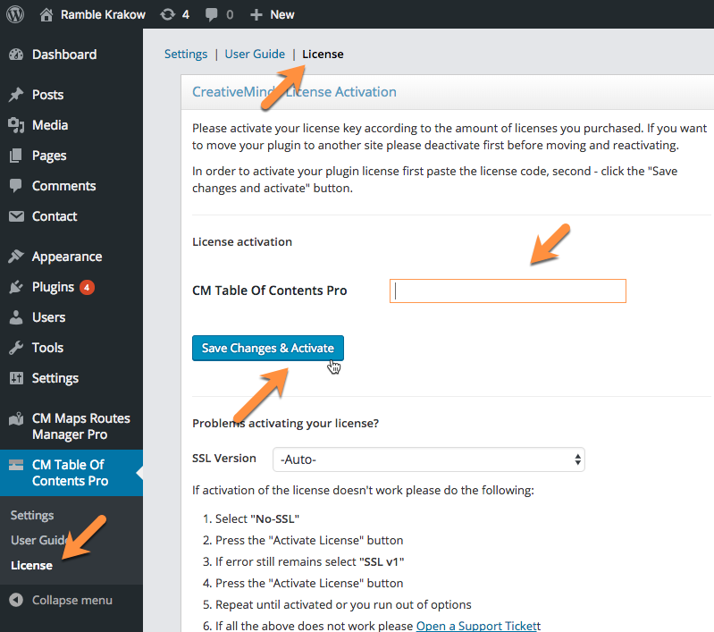
Task: Click the CM Maps Routes Manager map icon
Action: coord(16,418)
